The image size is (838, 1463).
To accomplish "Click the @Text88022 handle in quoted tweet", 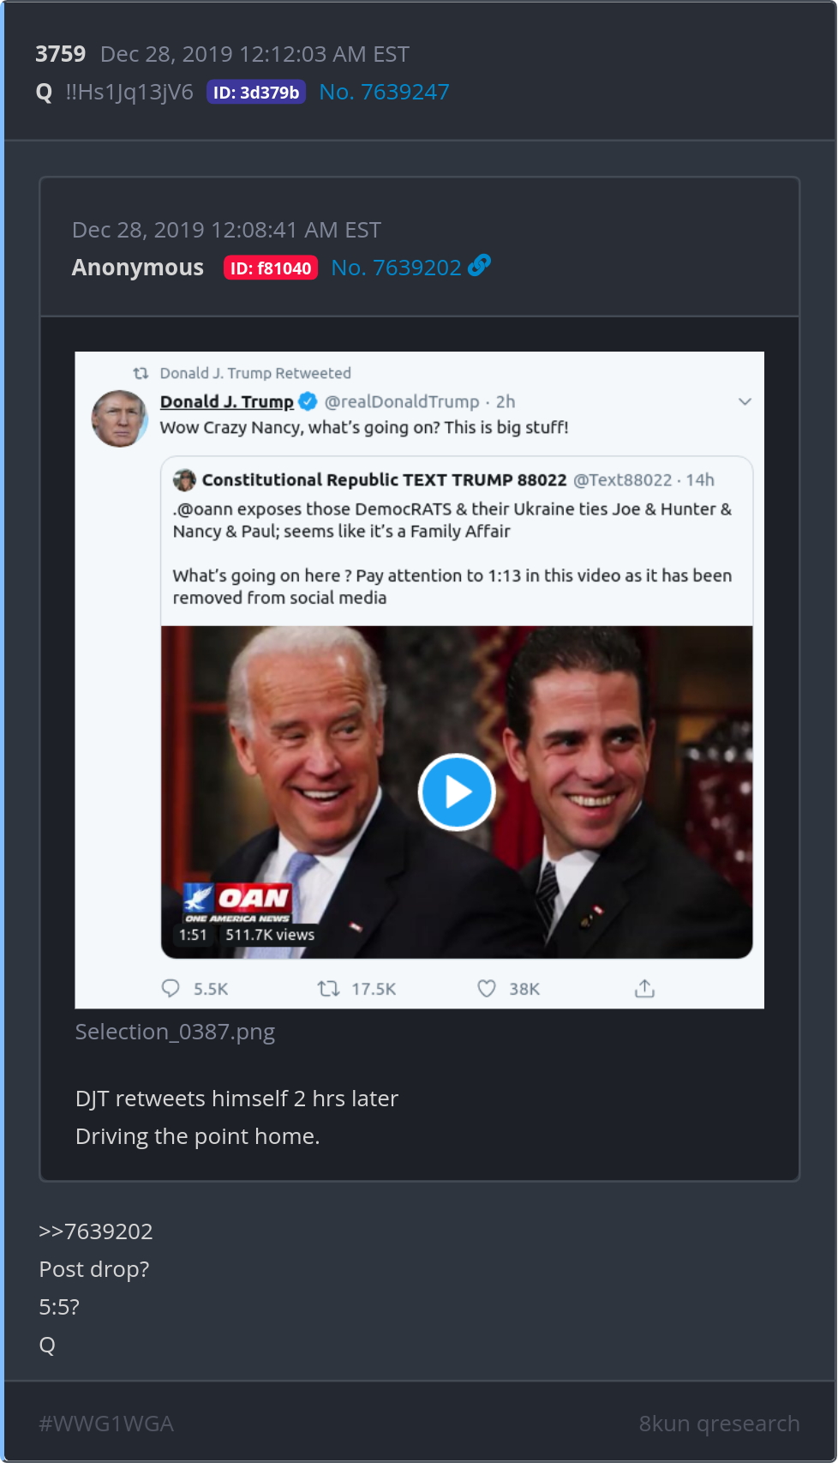I will point(622,480).
